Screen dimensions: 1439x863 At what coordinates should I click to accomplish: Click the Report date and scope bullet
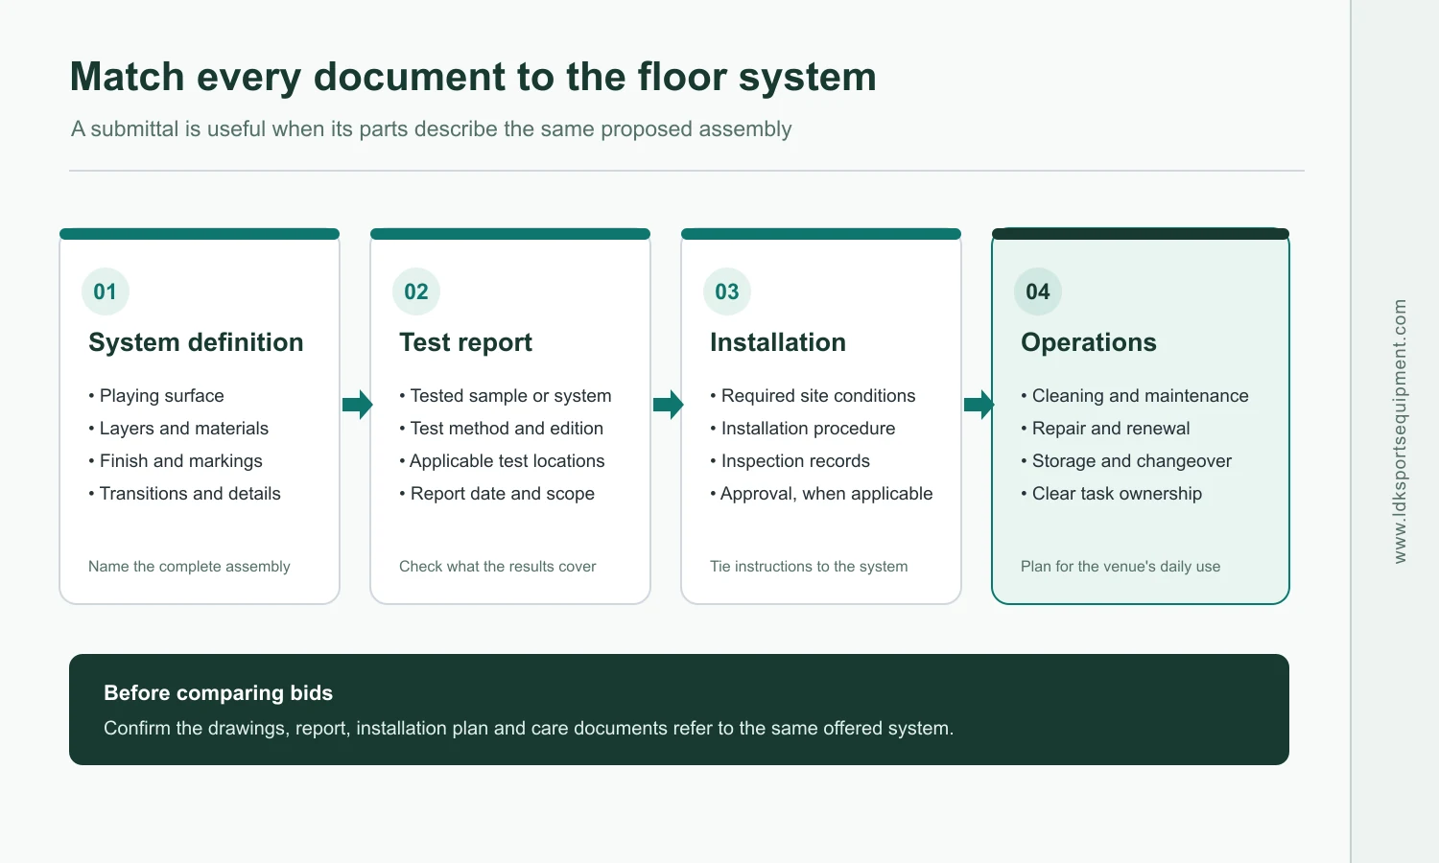[497, 494]
